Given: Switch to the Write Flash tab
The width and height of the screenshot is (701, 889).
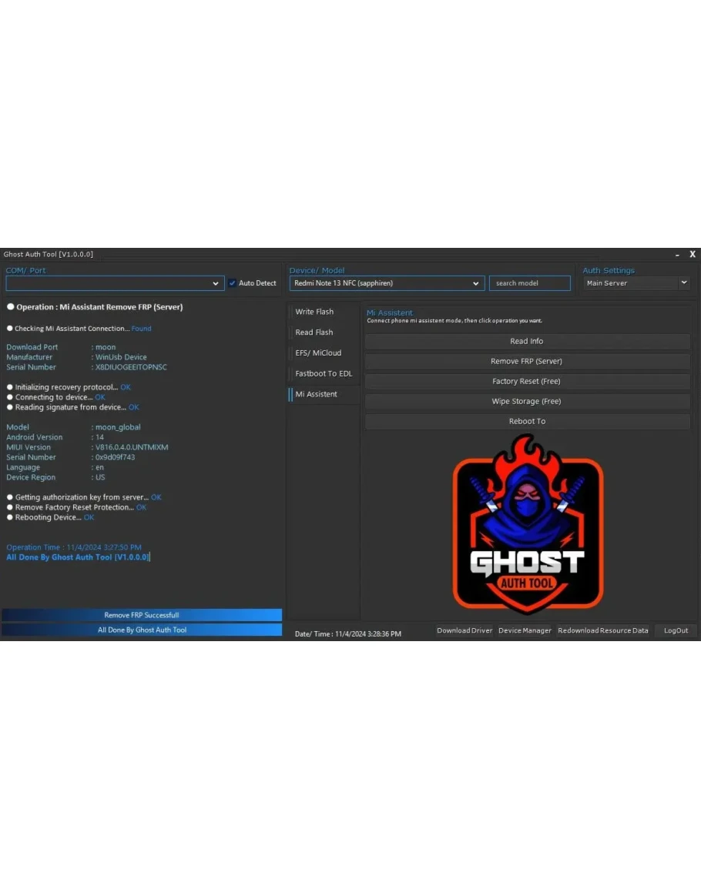Looking at the screenshot, I should point(314,312).
